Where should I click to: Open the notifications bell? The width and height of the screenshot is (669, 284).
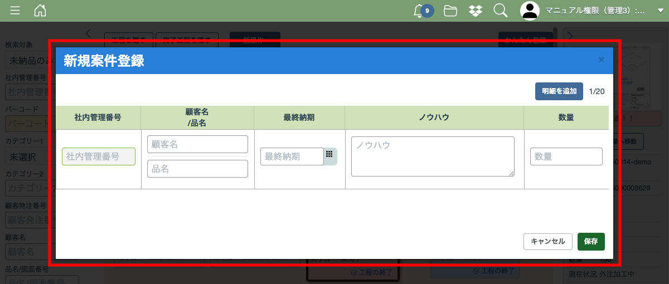pos(419,11)
